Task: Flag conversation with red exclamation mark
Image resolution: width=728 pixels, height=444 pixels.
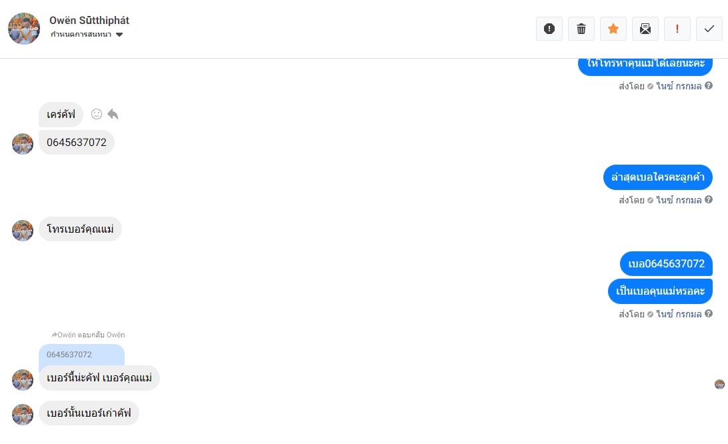Action: point(677,29)
